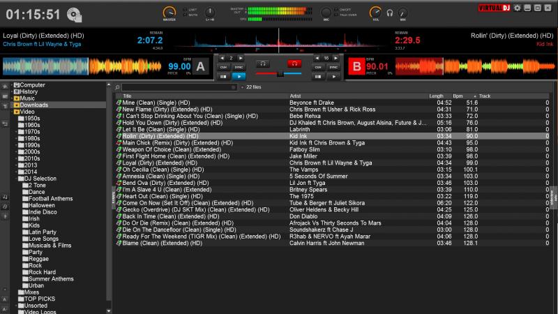Pause deck A with the pause button
The height and width of the screenshot is (314, 558).
(223, 77)
